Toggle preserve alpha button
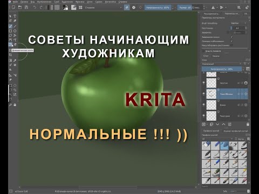 pos(134,8)
